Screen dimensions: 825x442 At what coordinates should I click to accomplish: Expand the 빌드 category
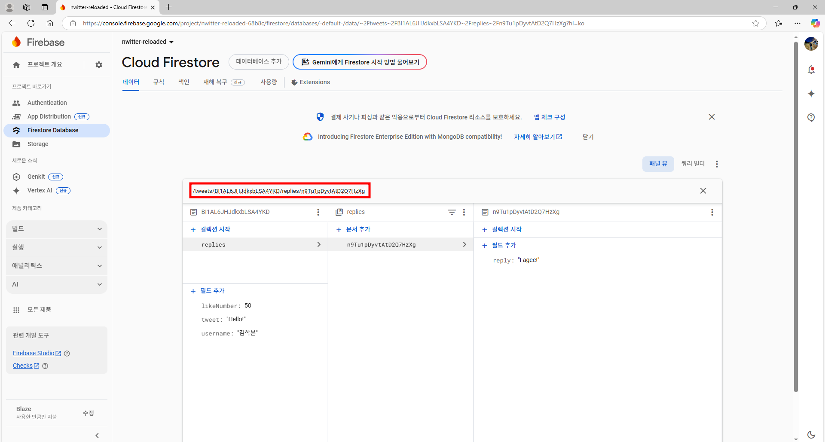coord(57,229)
